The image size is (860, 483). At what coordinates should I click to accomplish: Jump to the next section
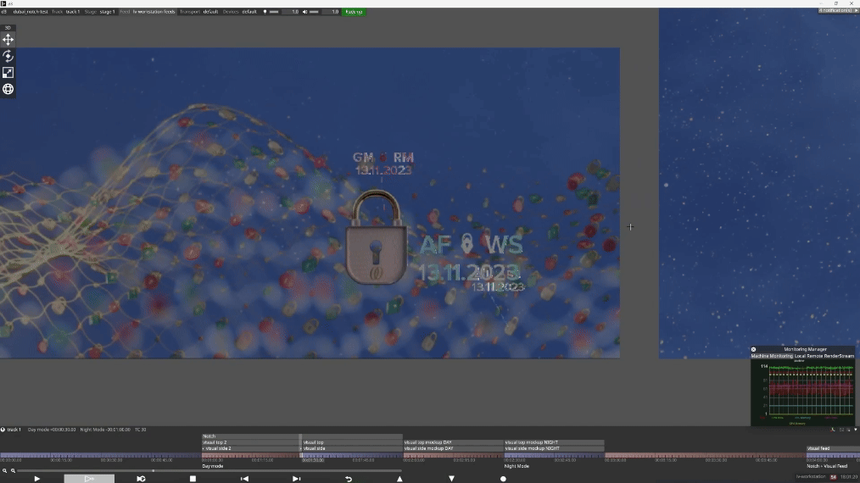click(x=296, y=479)
